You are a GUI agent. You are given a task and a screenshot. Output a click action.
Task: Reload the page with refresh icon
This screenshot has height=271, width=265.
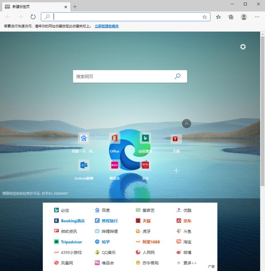click(x=33, y=17)
